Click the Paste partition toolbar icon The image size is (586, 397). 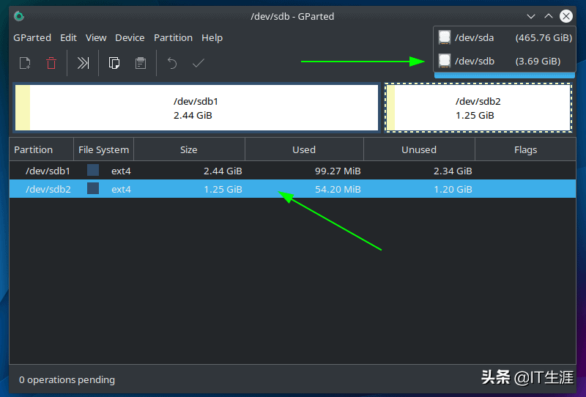pos(141,64)
